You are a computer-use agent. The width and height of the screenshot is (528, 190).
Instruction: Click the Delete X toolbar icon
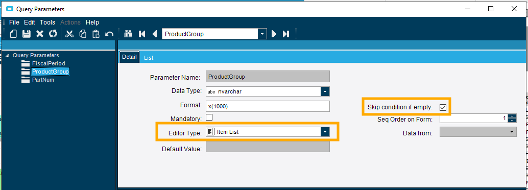[x=40, y=34]
